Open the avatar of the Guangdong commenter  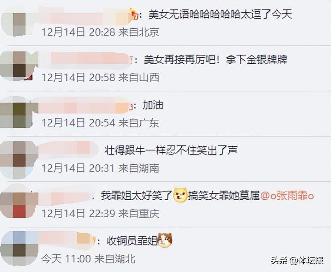pyautogui.click(x=17, y=112)
